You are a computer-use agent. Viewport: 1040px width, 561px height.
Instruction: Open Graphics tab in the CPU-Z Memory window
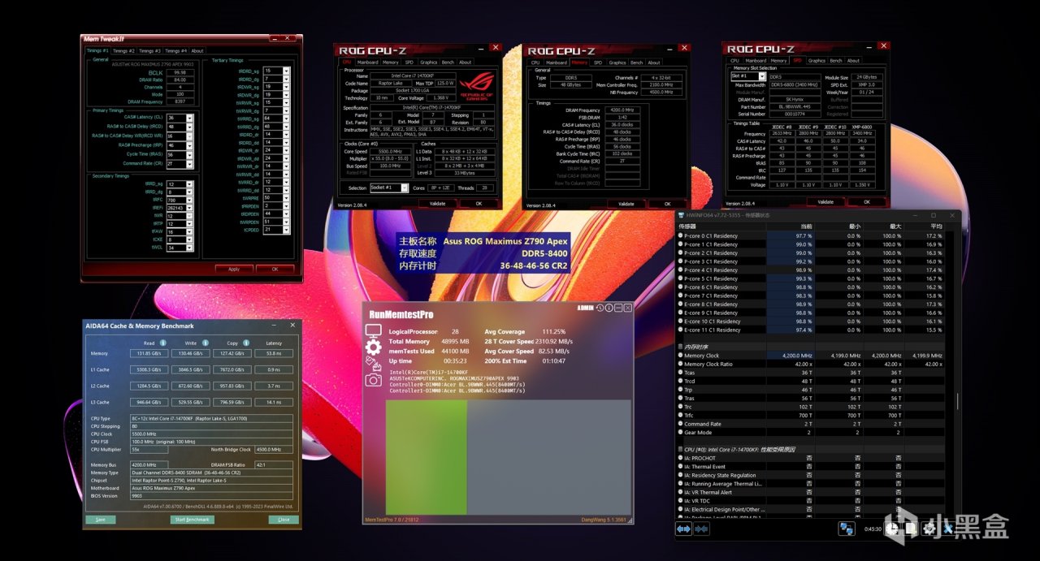point(617,62)
